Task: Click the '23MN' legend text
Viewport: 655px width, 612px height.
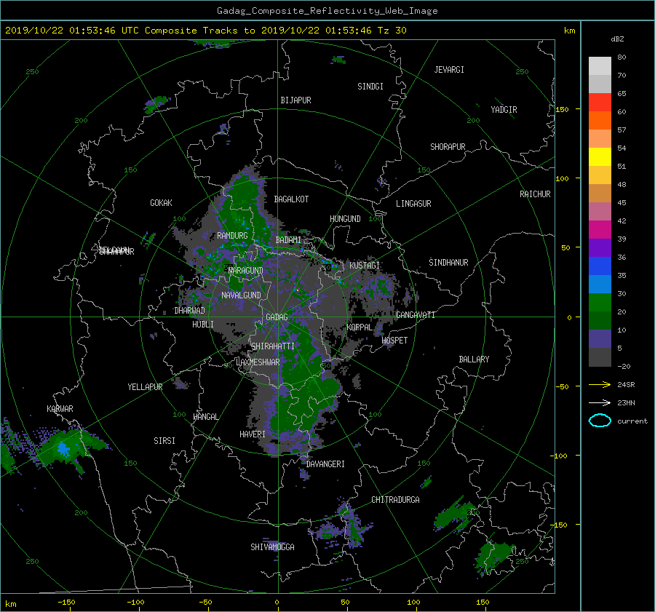Action: (626, 402)
